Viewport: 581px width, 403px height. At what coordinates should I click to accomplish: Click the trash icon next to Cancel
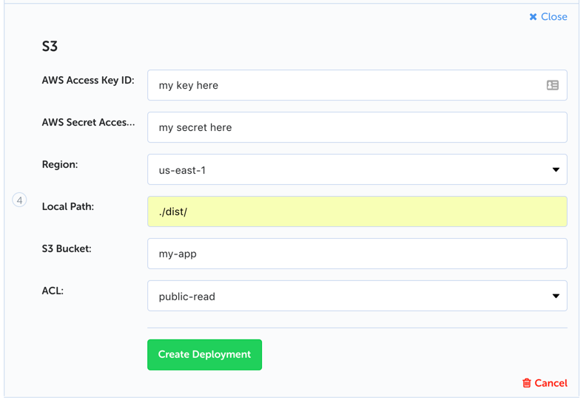point(526,383)
